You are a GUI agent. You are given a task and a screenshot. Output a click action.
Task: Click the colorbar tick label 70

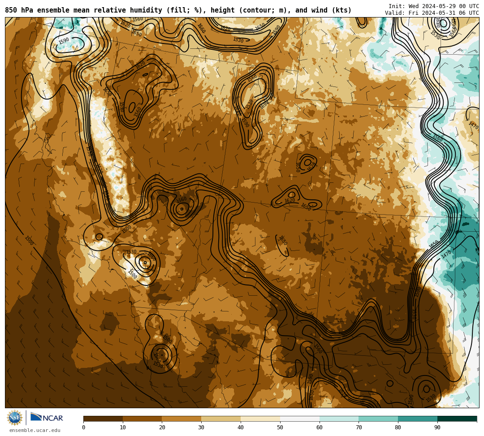point(359,427)
